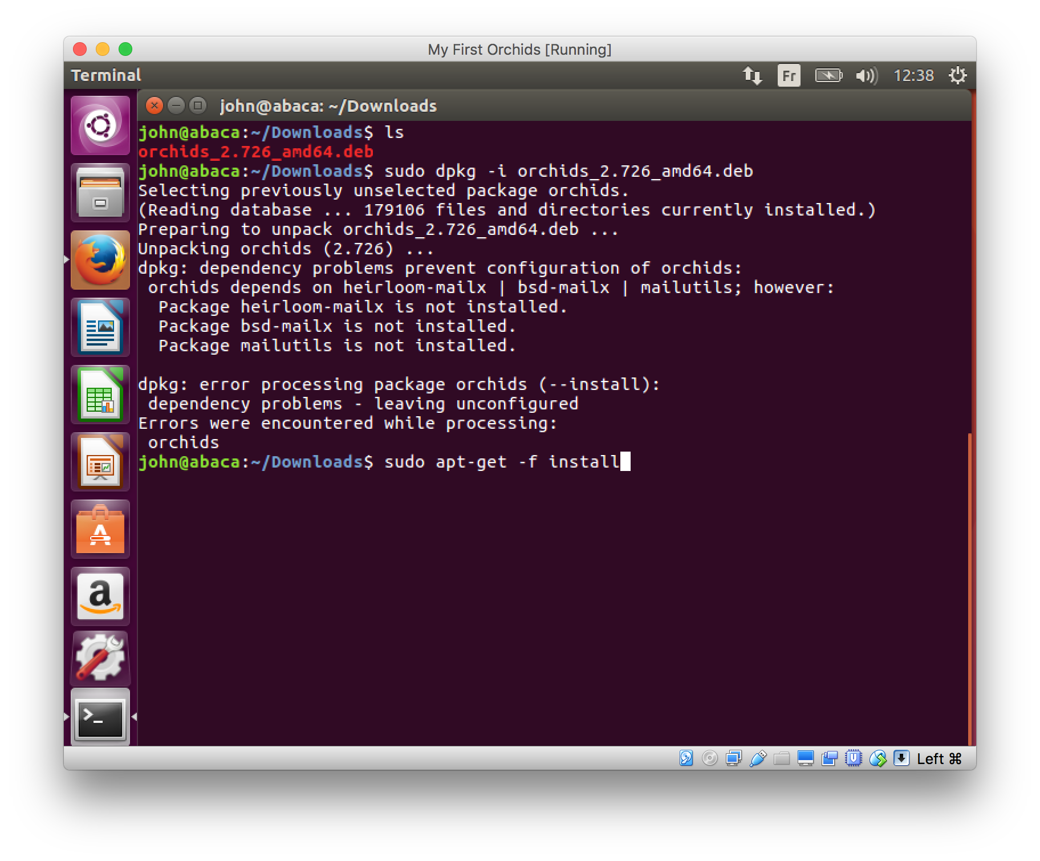Open Ubuntu Software Center icon

[x=100, y=529]
